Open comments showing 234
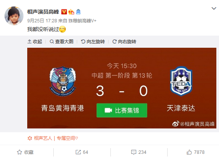Screen dimensions: 219x158 tap(139, 152)
